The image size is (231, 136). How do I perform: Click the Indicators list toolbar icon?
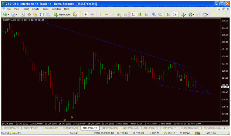(183, 14)
